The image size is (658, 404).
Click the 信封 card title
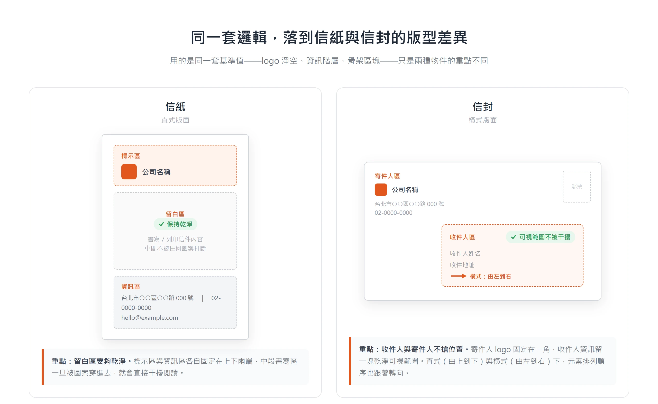[x=483, y=107]
